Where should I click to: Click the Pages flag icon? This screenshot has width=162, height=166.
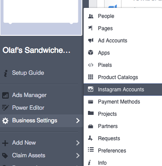(x=91, y=28)
